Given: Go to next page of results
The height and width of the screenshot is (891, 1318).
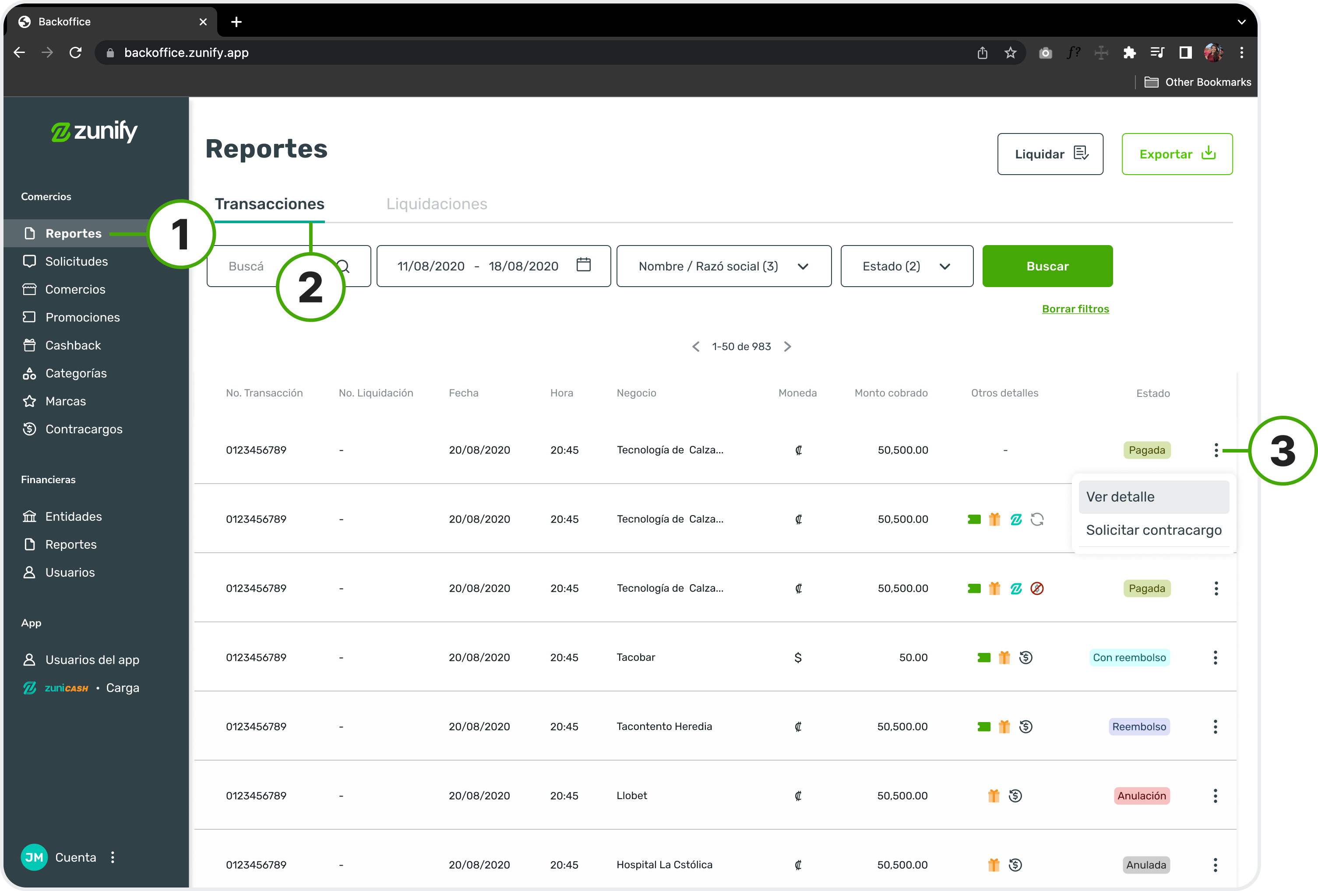Looking at the screenshot, I should [788, 346].
